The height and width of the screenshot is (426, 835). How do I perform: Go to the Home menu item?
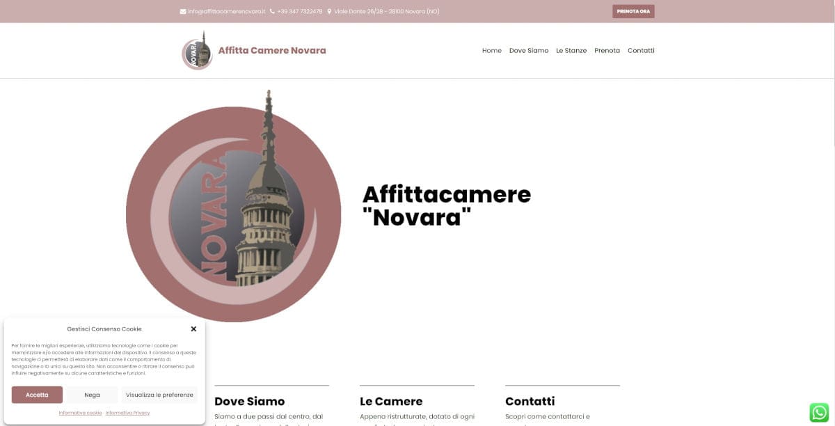pos(491,51)
